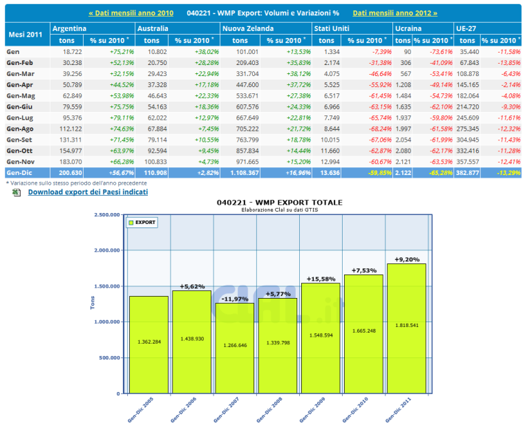Select the Argentina column header
The image size is (523, 428).
(69, 29)
